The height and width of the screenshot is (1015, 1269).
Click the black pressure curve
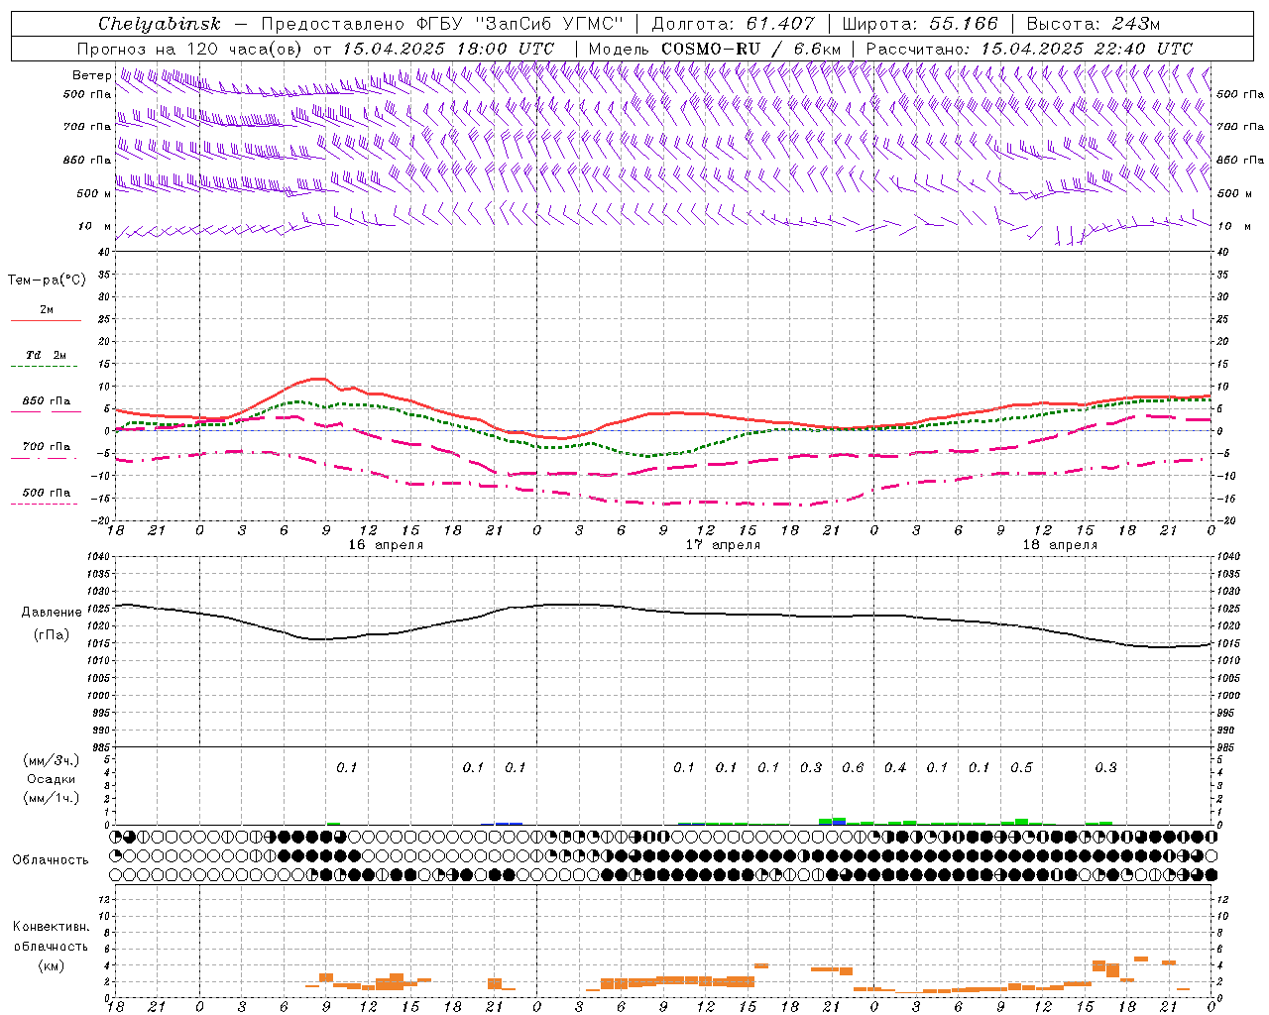pyautogui.click(x=664, y=611)
